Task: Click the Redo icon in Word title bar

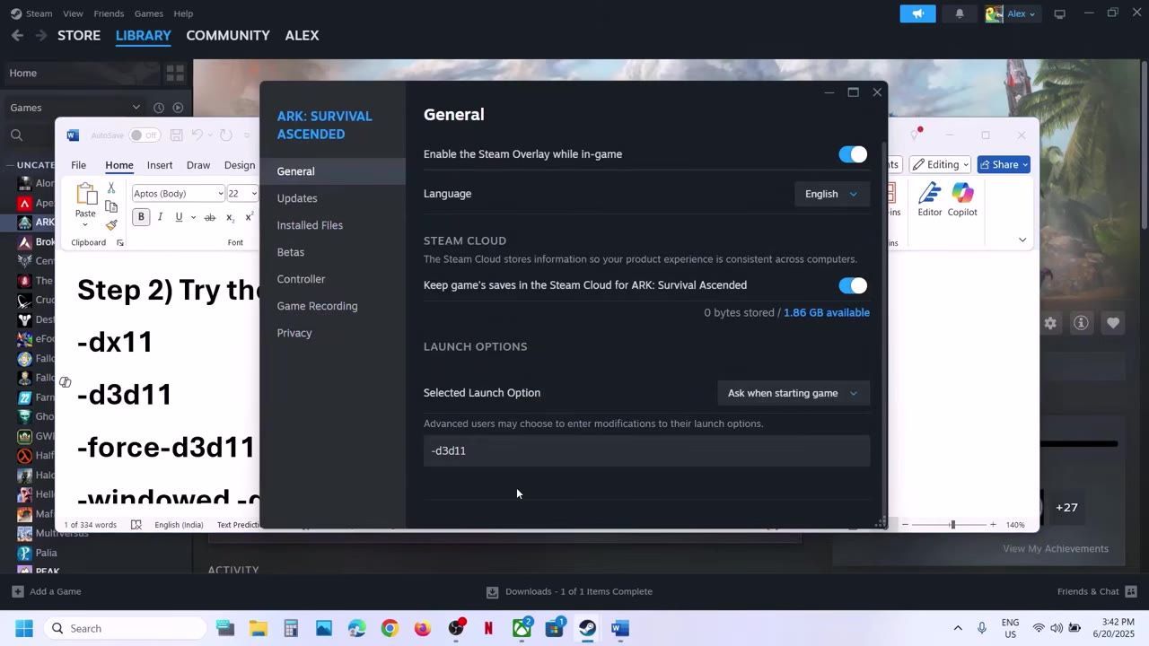Action: 226,135
